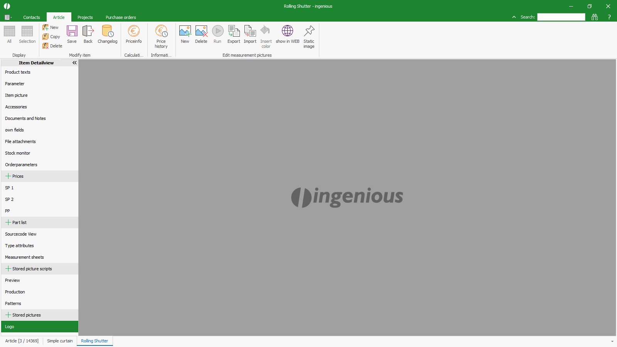This screenshot has height=347, width=617.
Task: Open the Purchase orders tab
Action: click(121, 17)
